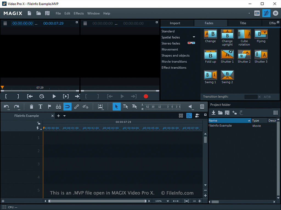281x210 pixels.
Task: Set range end with right bracket button
Action: click(x=18, y=97)
